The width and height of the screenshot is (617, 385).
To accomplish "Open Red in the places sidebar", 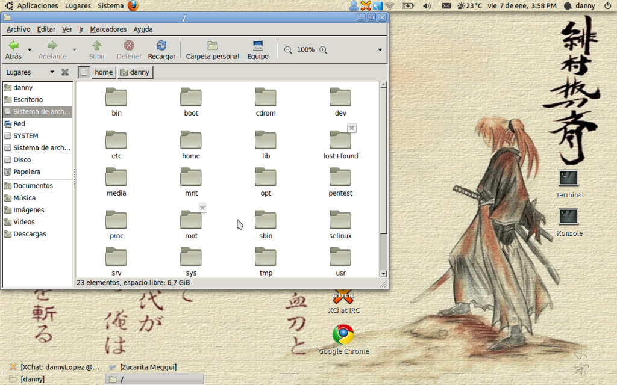I will [38, 124].
